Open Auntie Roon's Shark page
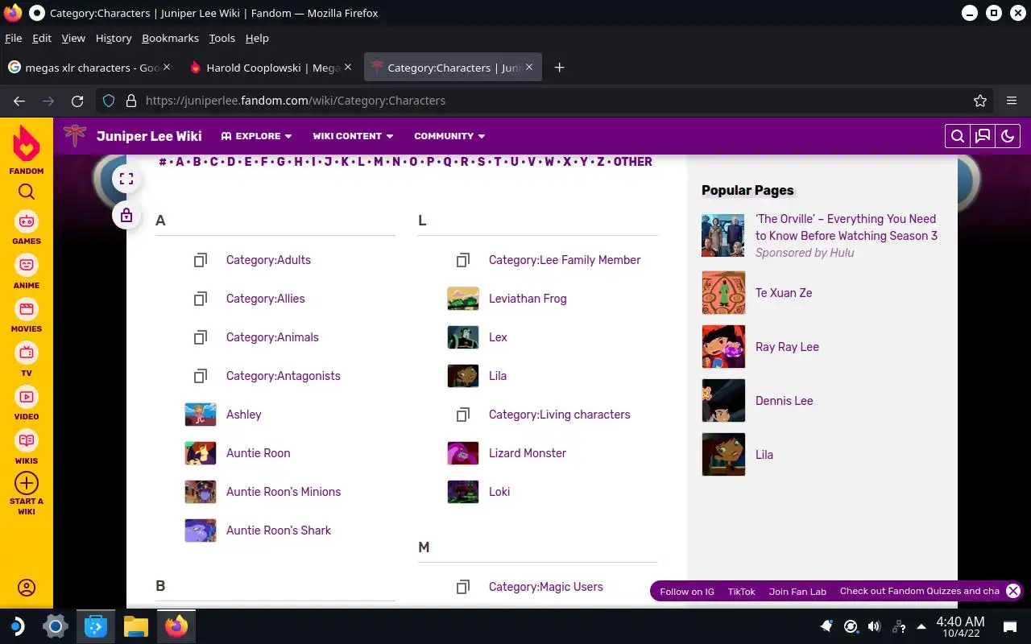1031x644 pixels. tap(279, 530)
